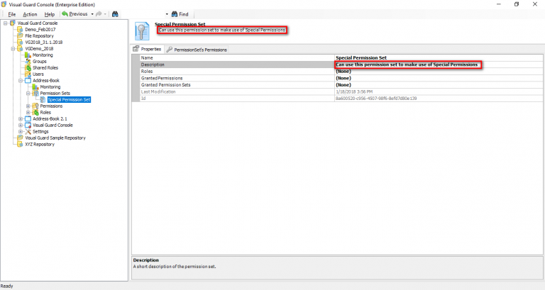Open the Find search box dropdown
The height and width of the screenshot is (290, 545).
tap(167, 14)
